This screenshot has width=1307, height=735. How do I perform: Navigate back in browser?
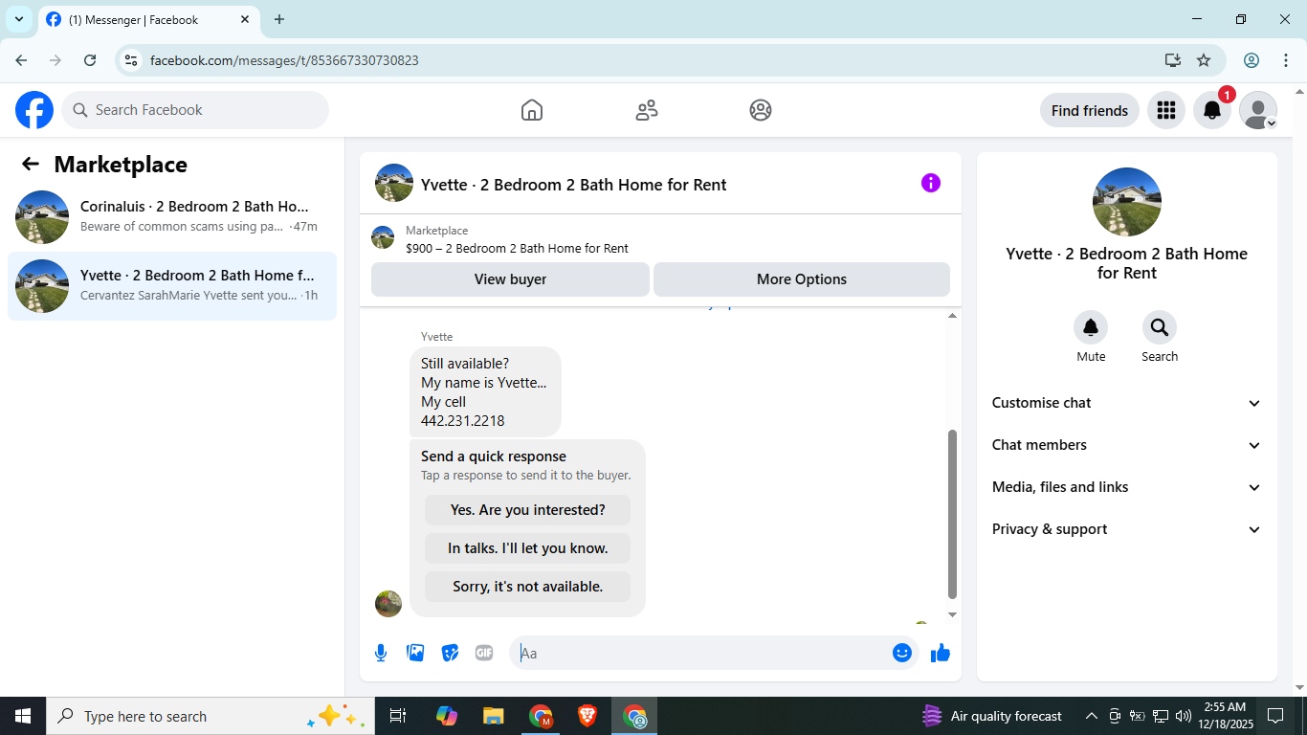click(21, 60)
